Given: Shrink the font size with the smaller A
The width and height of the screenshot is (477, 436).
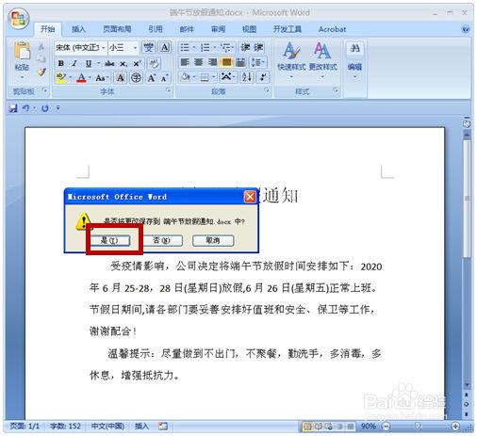Looking at the screenshot, I should point(164,77).
